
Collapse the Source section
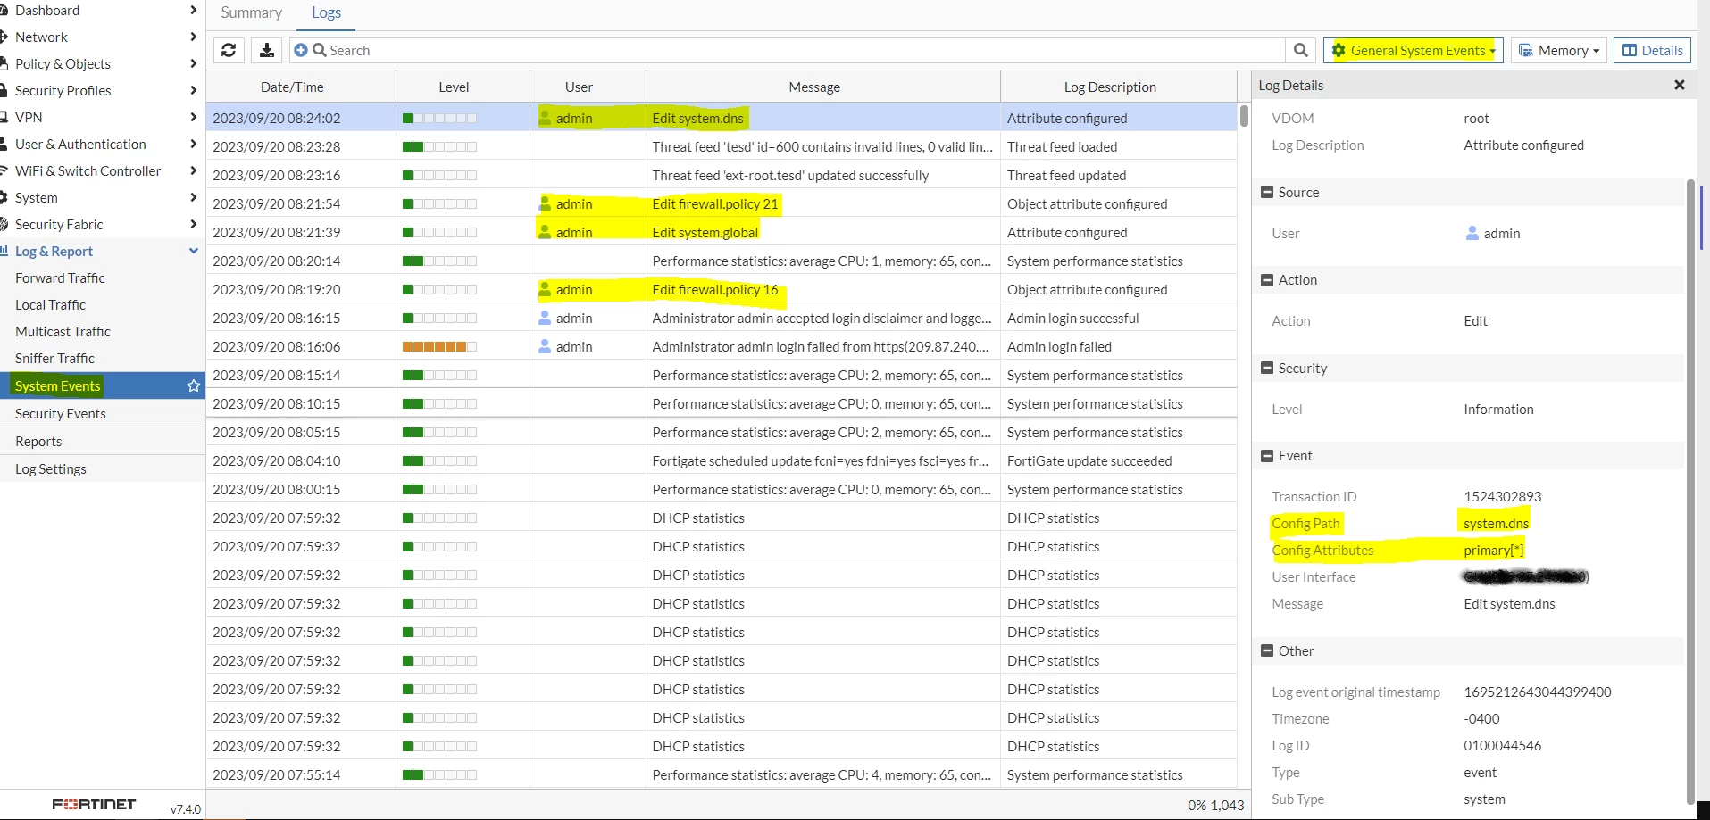(1266, 192)
